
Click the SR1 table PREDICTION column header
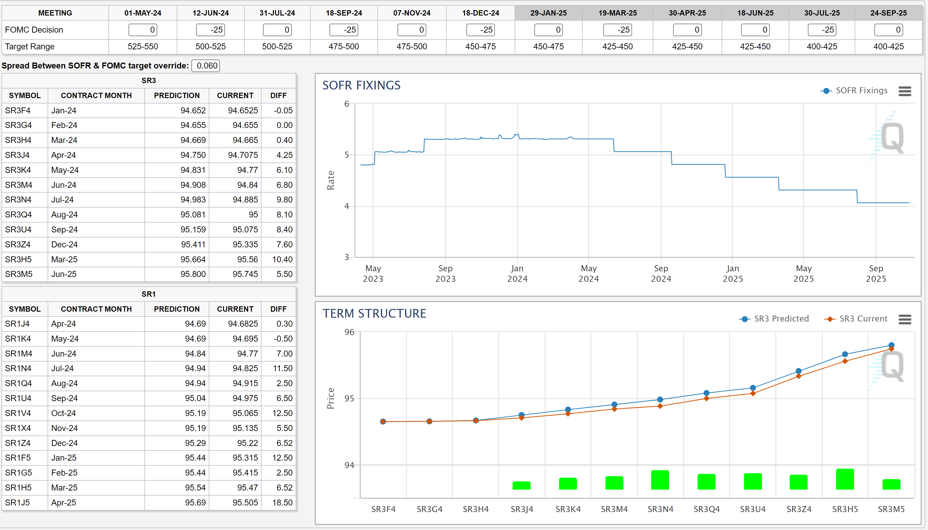[x=176, y=309]
